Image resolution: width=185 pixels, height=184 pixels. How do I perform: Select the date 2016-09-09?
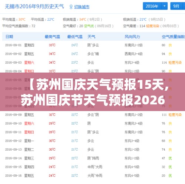point(13,115)
